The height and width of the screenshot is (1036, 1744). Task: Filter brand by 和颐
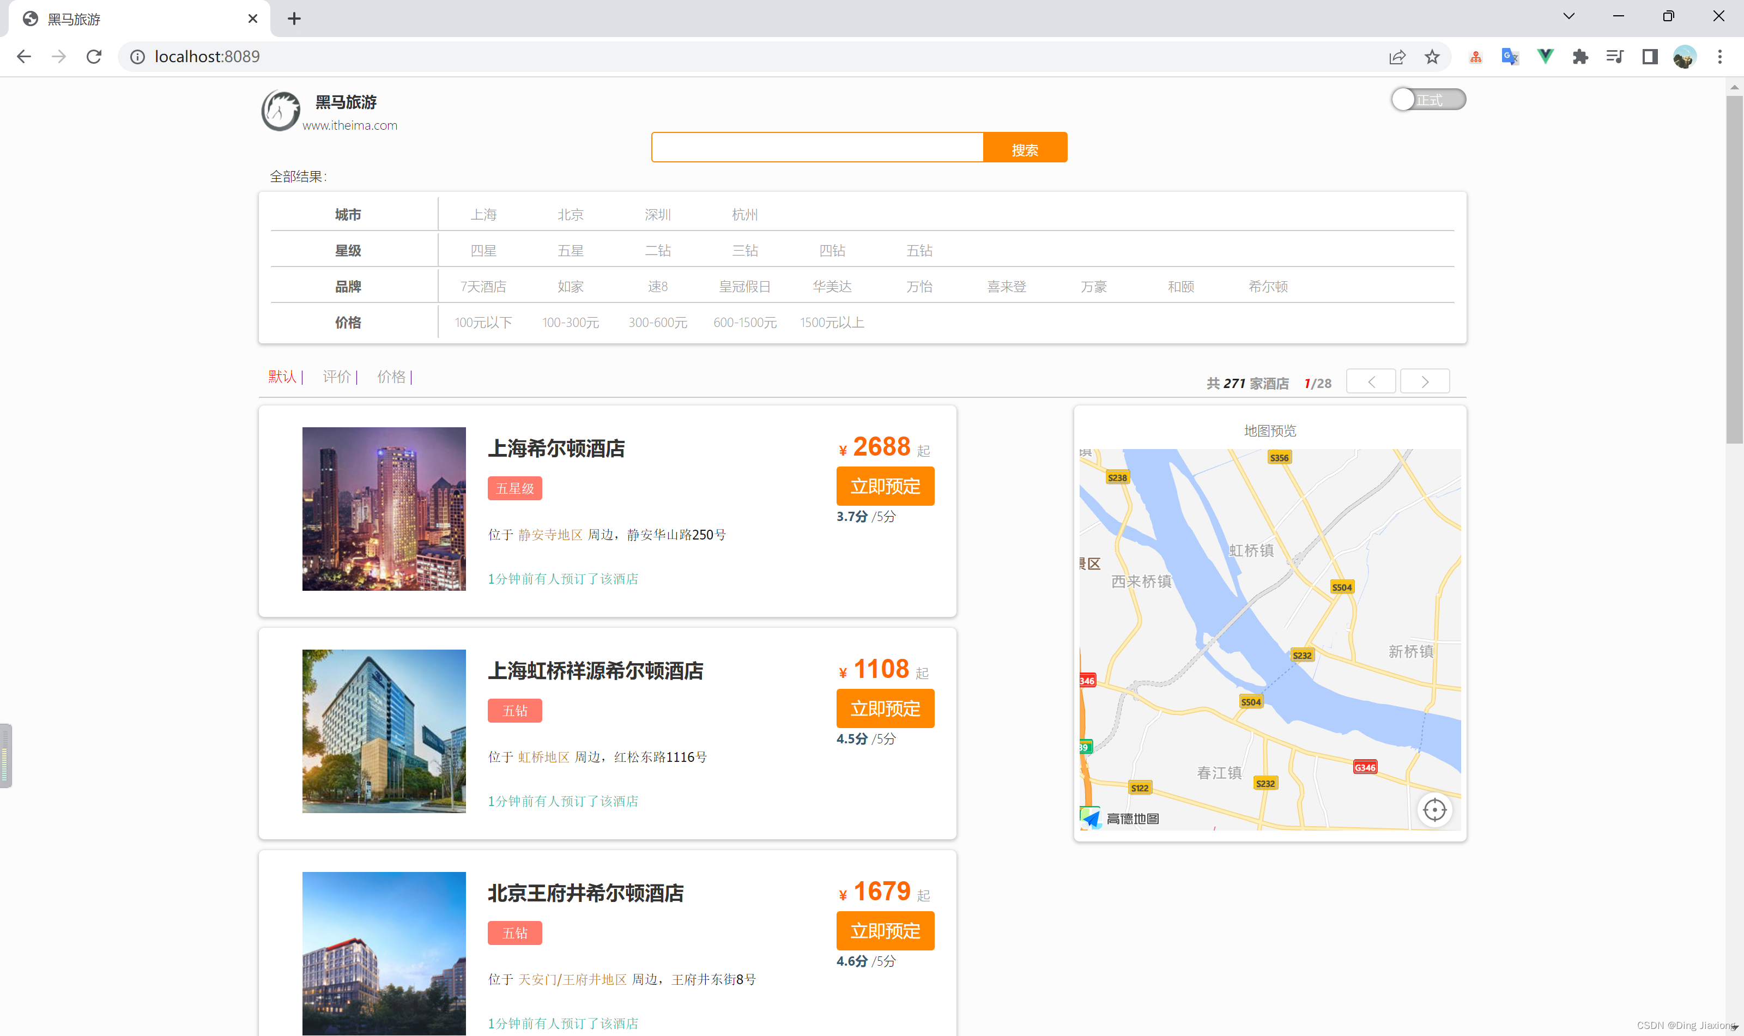click(x=1181, y=286)
